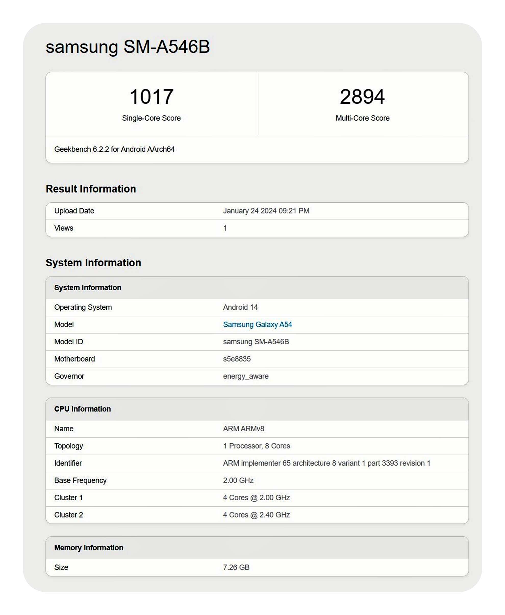The image size is (505, 615).
Task: Click the Single-Core Score label
Action: [151, 118]
